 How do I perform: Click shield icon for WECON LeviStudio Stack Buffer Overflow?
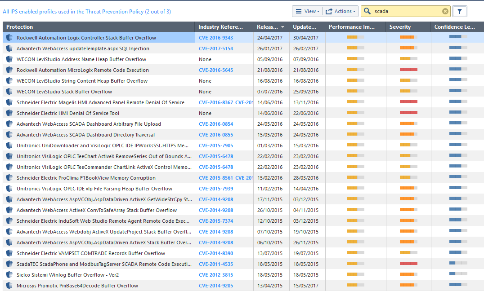click(x=9, y=92)
